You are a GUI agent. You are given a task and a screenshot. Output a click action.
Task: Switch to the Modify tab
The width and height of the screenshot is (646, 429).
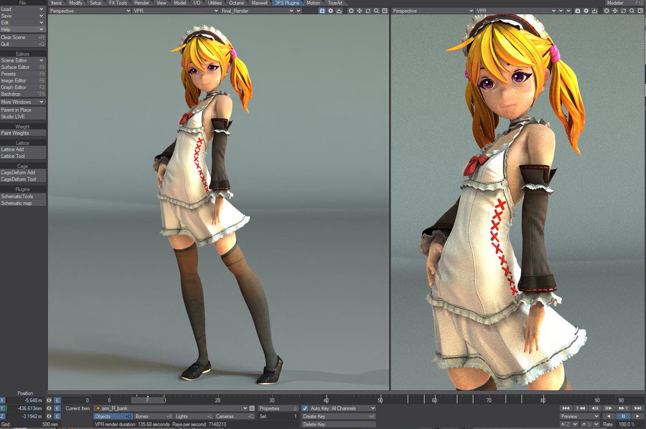[x=76, y=3]
